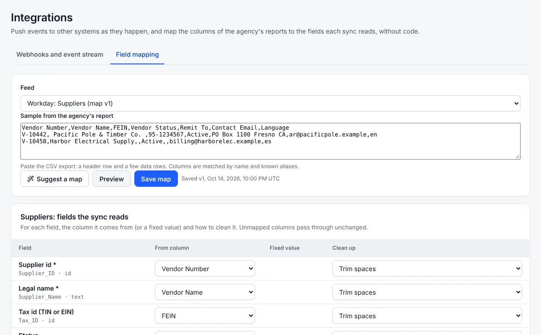Click the Save map button

click(x=156, y=179)
